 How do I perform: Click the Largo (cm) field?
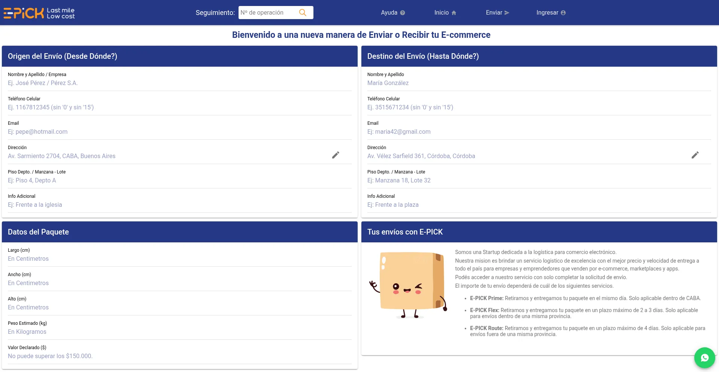tap(180, 259)
